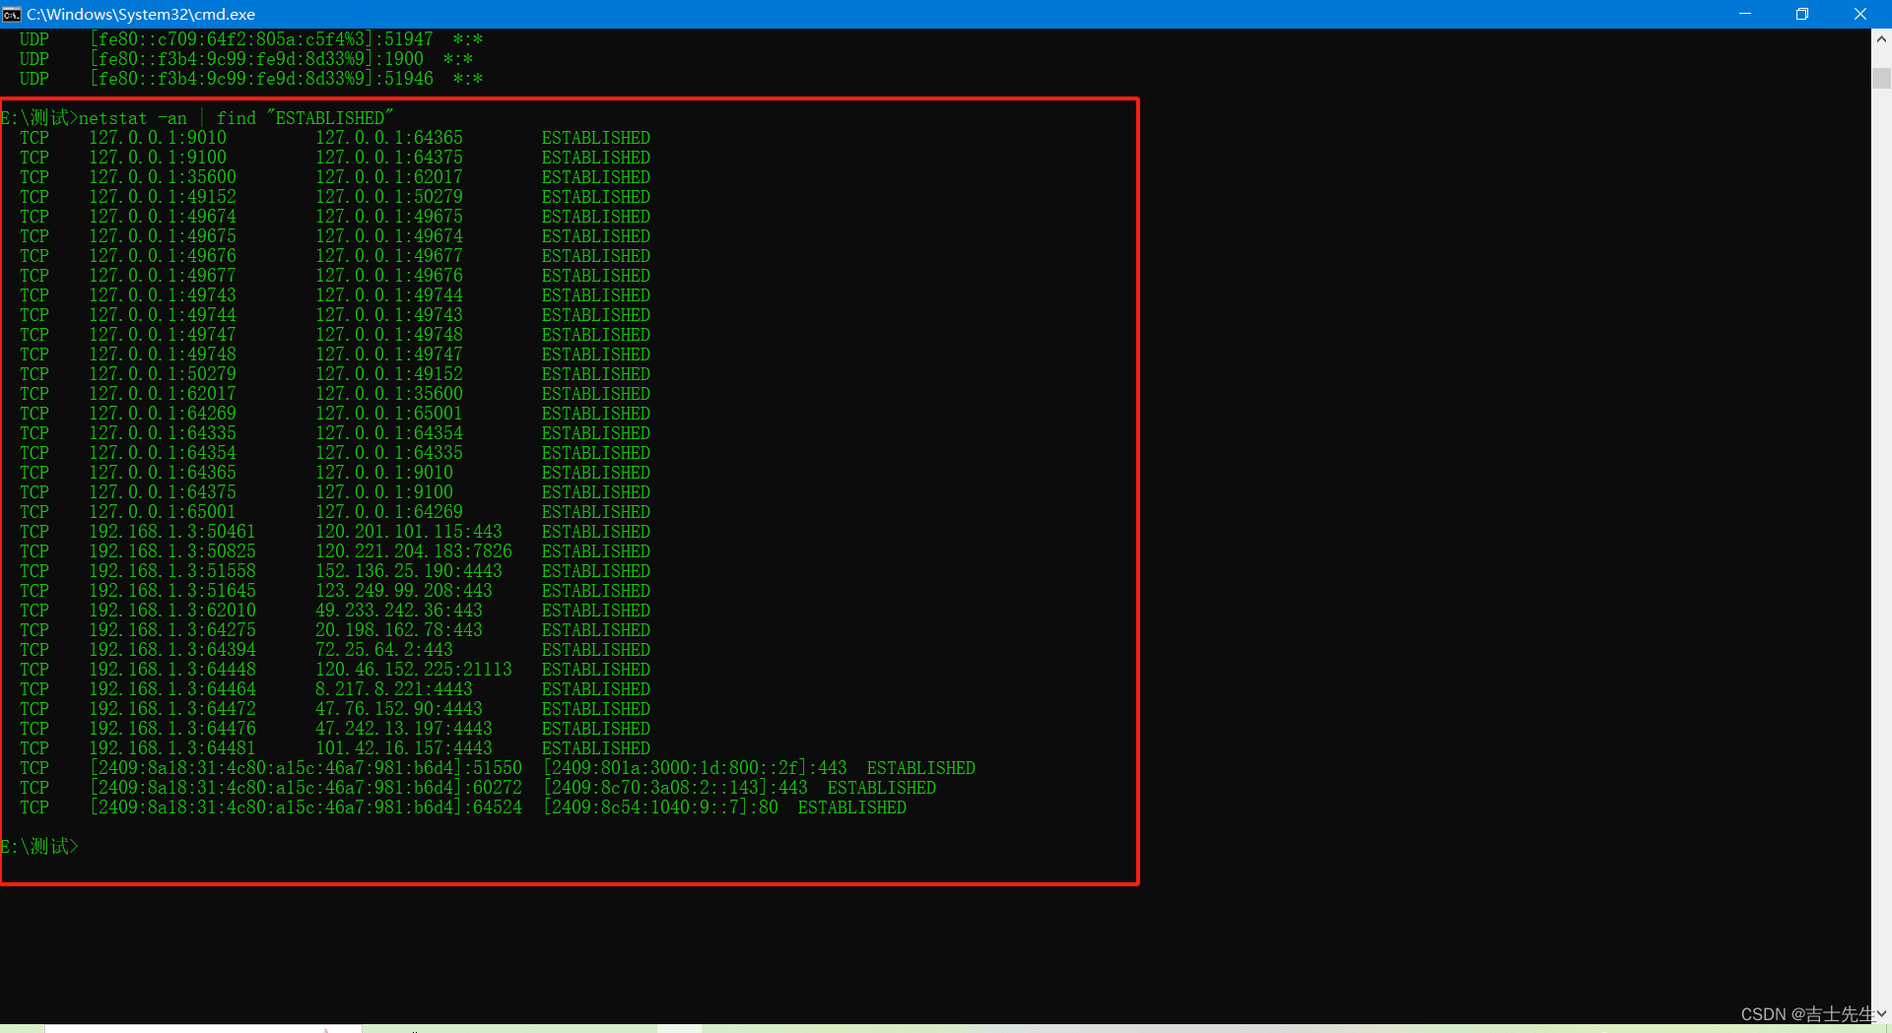Click IPv6 foreign address [2409:8c70:3a08:2::143]:443
The width and height of the screenshot is (1892, 1033).
pos(676,788)
